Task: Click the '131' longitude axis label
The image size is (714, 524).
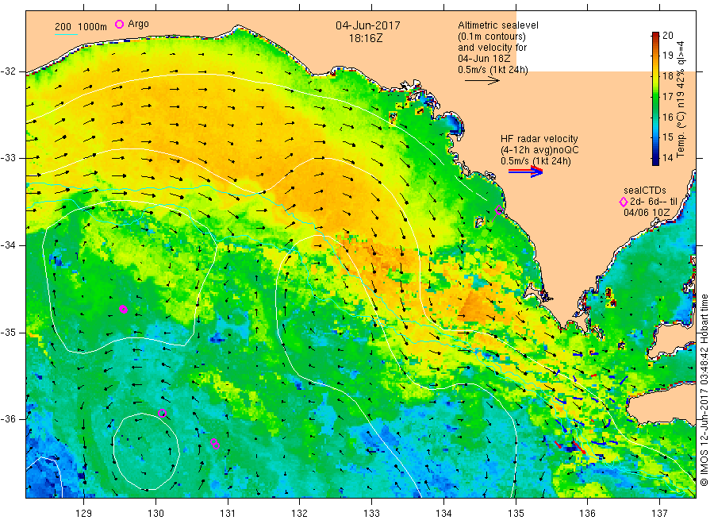Action: [x=228, y=513]
